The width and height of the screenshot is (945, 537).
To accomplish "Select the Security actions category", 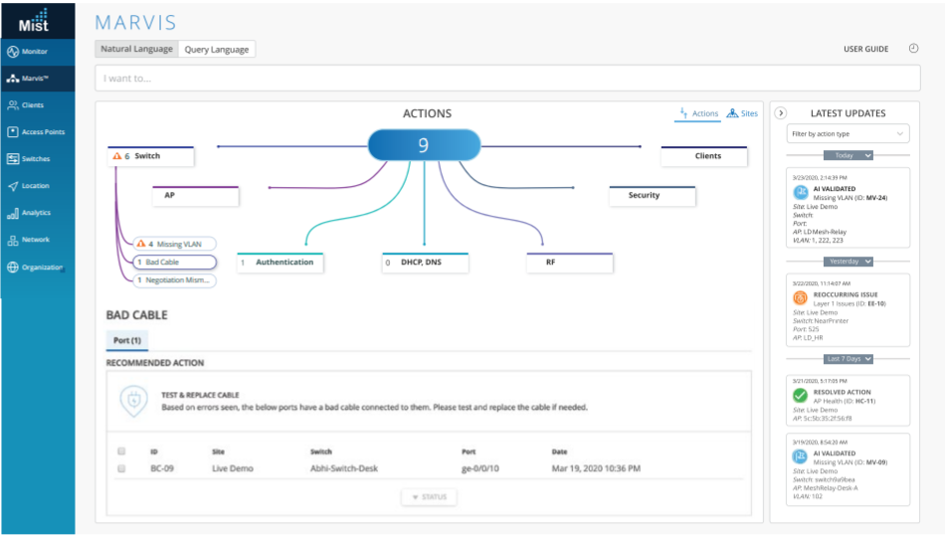I will click(x=653, y=196).
